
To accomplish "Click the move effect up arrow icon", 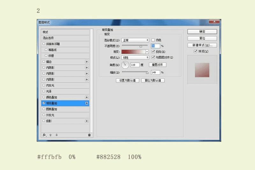I will point(50,135).
